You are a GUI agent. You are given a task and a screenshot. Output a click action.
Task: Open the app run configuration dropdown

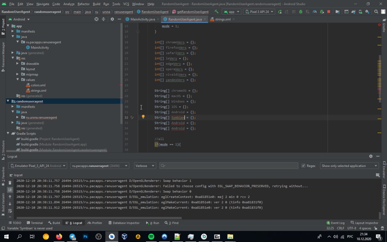(x=231, y=12)
